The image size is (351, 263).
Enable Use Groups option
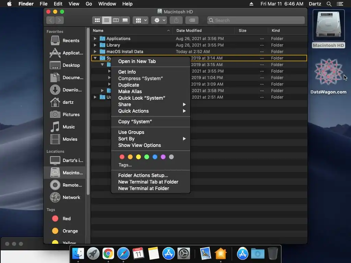pyautogui.click(x=151, y=132)
